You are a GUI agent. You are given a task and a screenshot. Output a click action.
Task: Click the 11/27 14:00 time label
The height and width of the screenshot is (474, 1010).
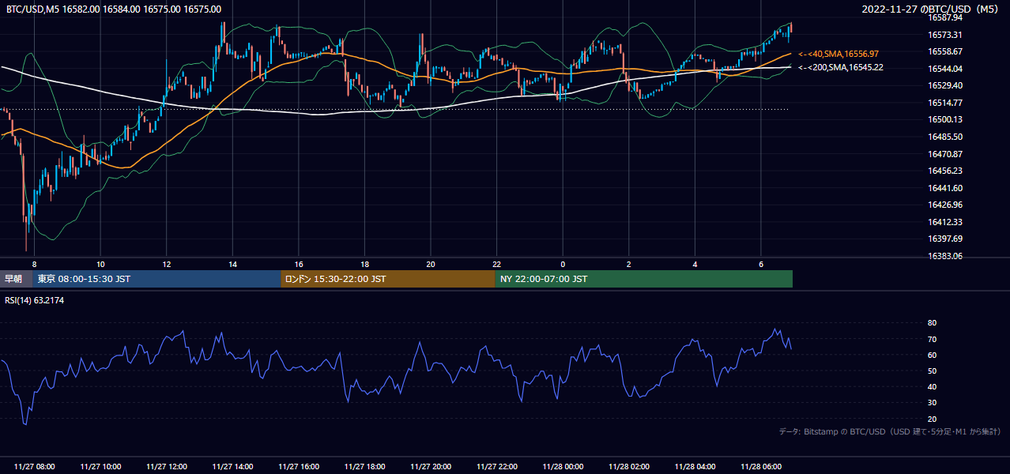(x=232, y=467)
